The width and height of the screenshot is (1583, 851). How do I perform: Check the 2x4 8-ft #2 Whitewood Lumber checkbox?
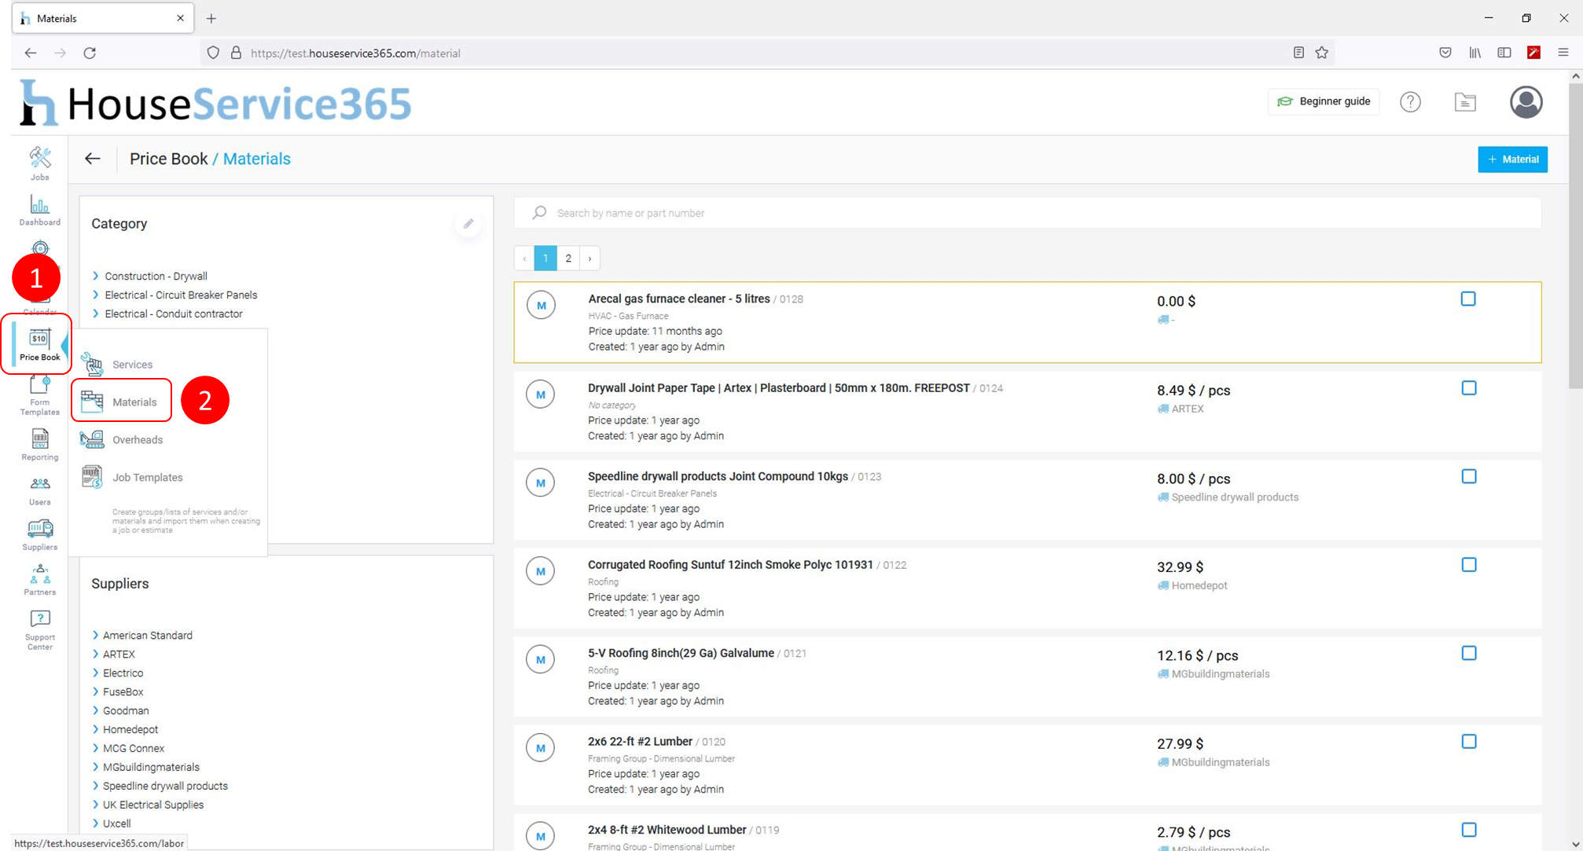[1469, 830]
